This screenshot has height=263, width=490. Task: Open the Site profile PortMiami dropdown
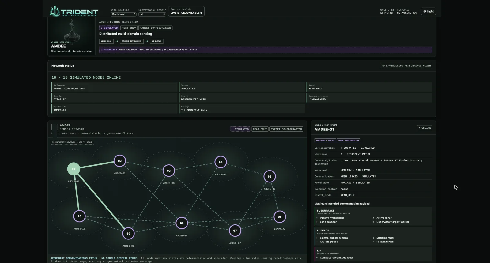[123, 14]
